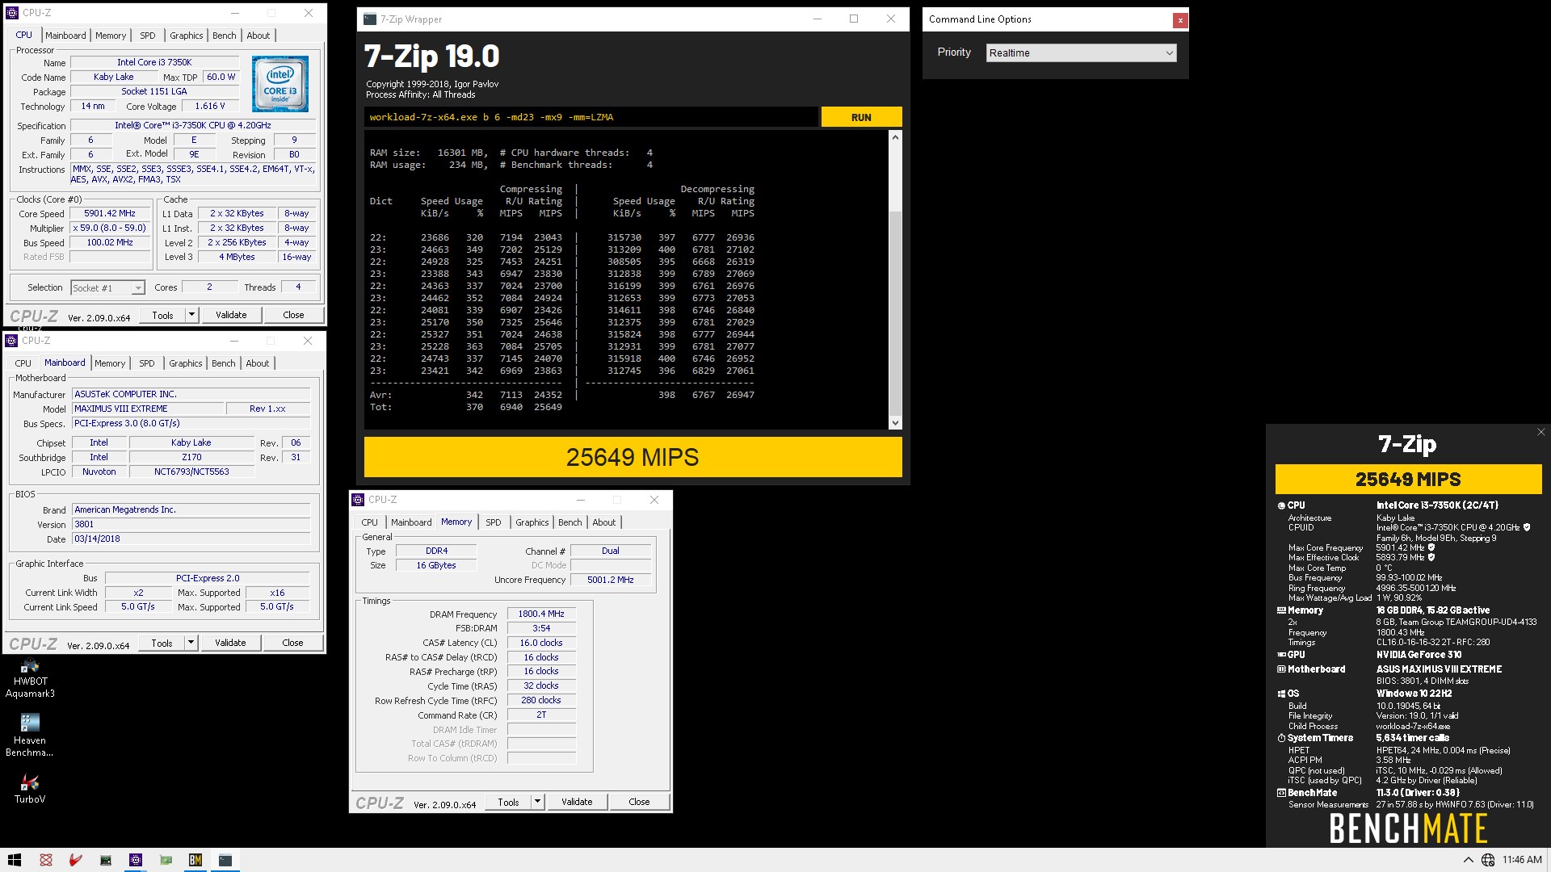Viewport: 1551px width, 872px height.
Task: Expand Tools arrow in the Mainboard tab window
Action: click(x=191, y=643)
